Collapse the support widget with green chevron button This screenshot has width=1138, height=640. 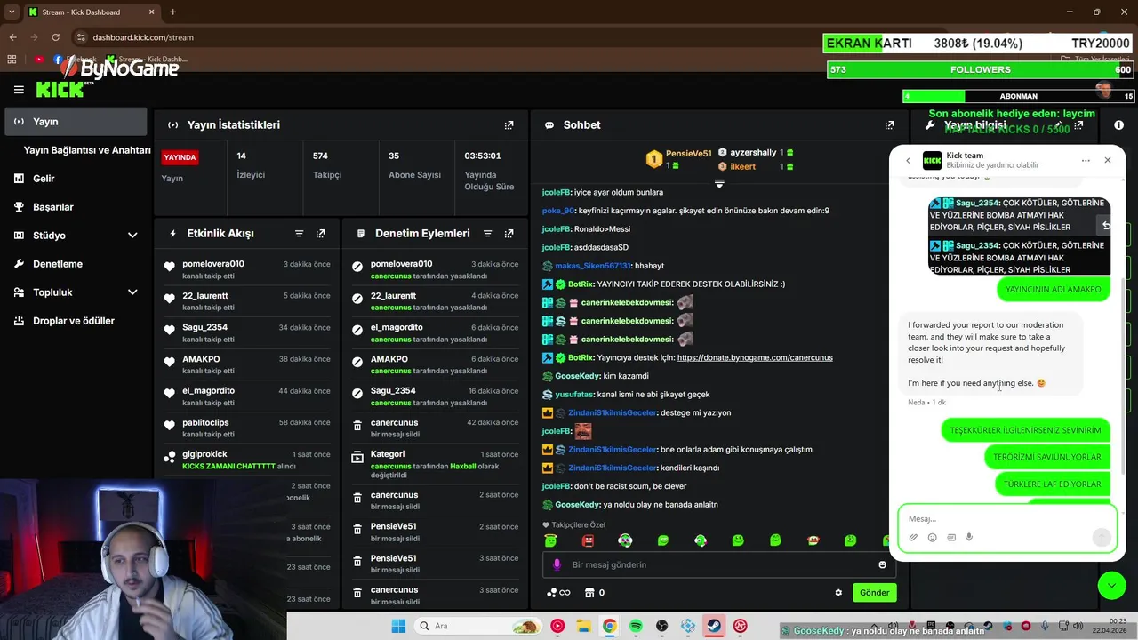click(1111, 584)
